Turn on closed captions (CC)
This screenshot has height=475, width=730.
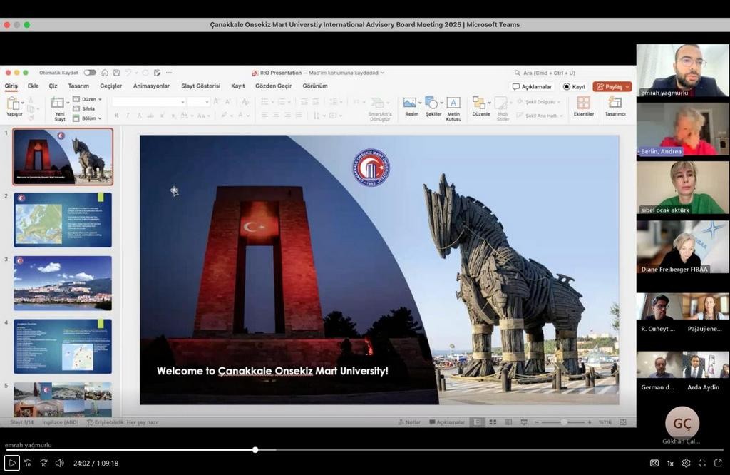click(654, 463)
